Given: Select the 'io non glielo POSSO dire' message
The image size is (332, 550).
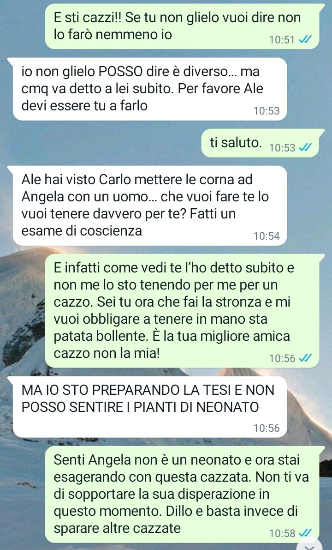Looking at the screenshot, I should click(x=150, y=89).
